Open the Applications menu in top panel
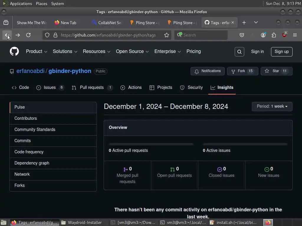Viewport: 302px width, 226px height. (21, 4)
